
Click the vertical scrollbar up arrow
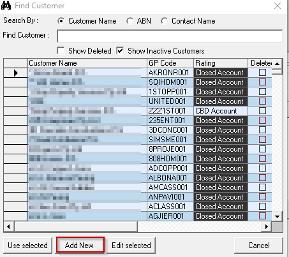pos(277,64)
